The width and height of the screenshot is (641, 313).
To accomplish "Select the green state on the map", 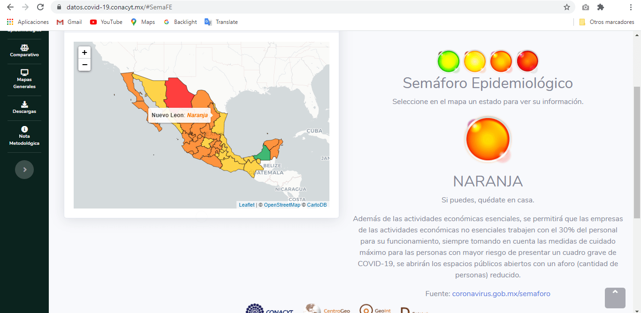I will (x=264, y=154).
